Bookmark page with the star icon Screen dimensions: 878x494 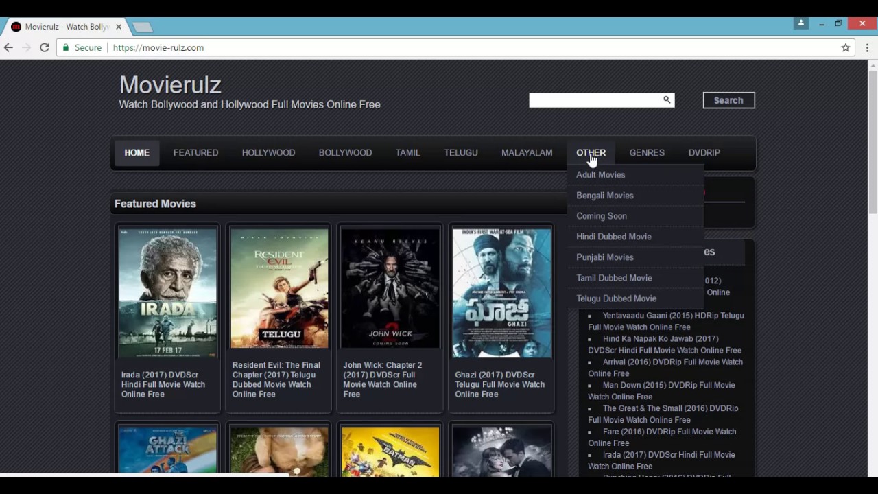[846, 47]
